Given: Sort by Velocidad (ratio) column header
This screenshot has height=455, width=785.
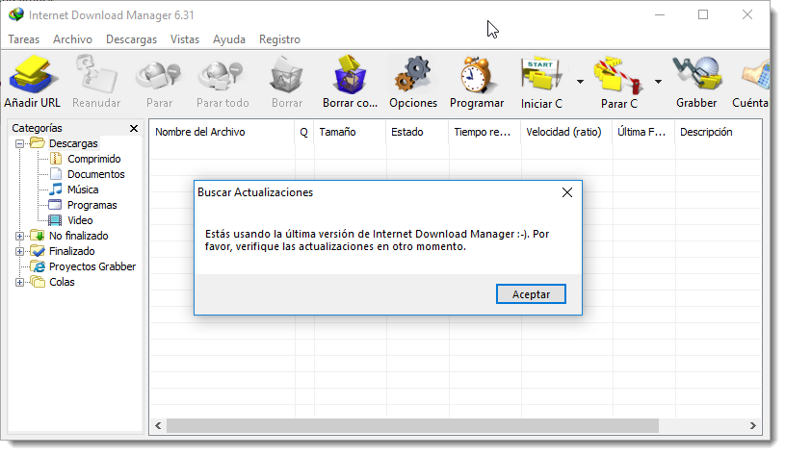Looking at the screenshot, I should 566,132.
